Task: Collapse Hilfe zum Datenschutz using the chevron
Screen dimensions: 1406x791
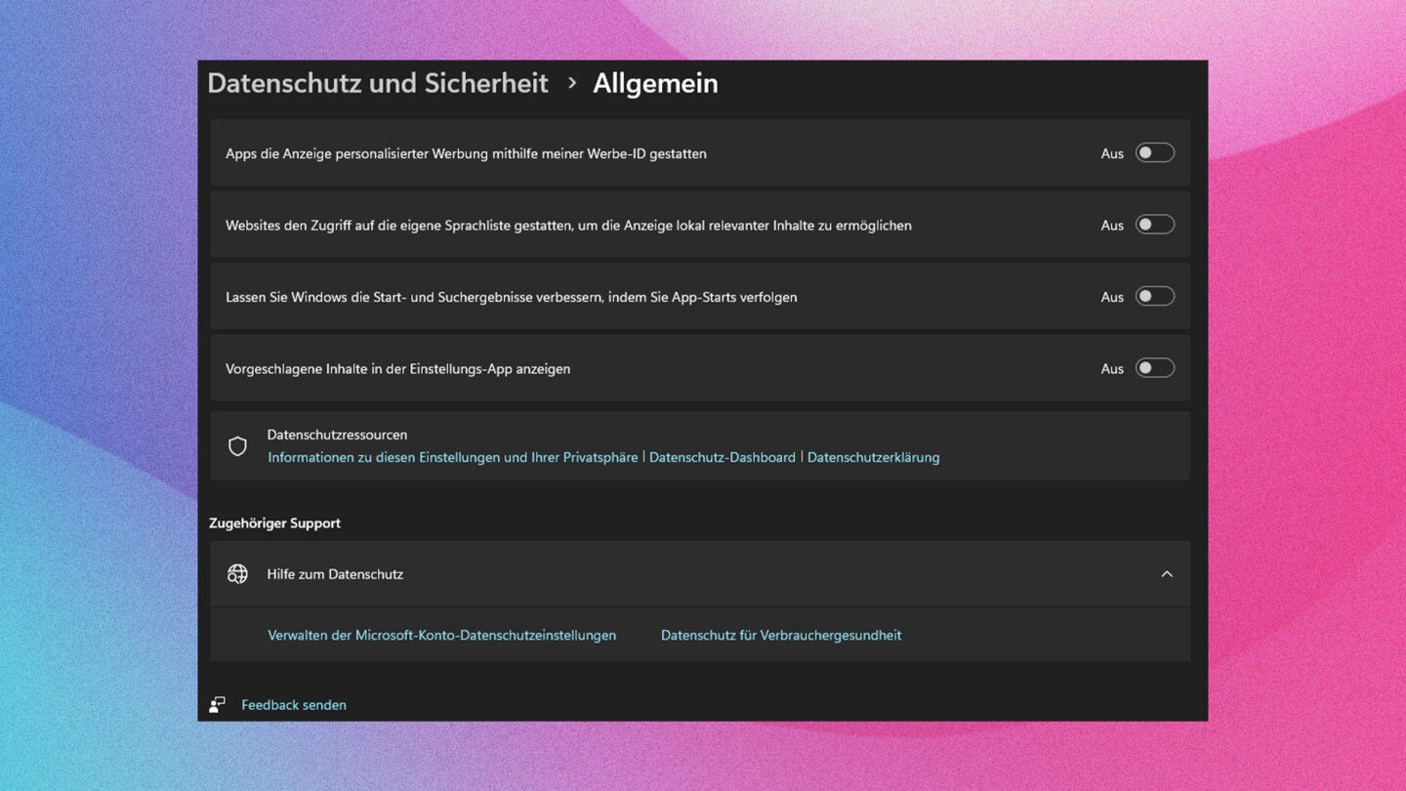Action: pyautogui.click(x=1166, y=574)
